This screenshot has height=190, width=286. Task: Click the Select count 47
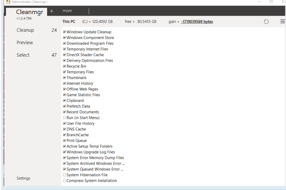point(54,55)
